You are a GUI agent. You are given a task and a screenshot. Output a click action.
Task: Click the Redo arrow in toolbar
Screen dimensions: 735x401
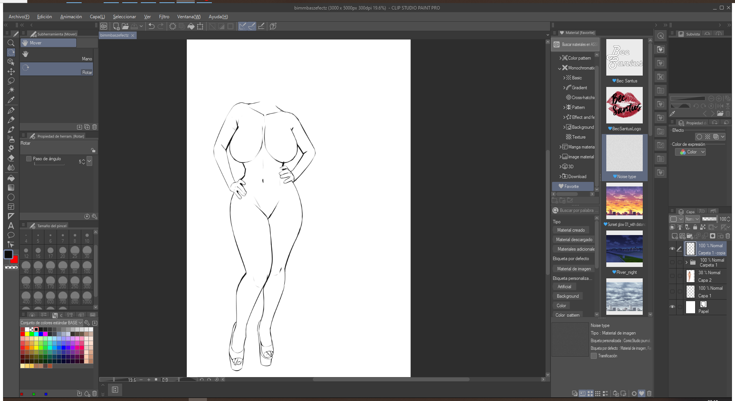(x=161, y=26)
